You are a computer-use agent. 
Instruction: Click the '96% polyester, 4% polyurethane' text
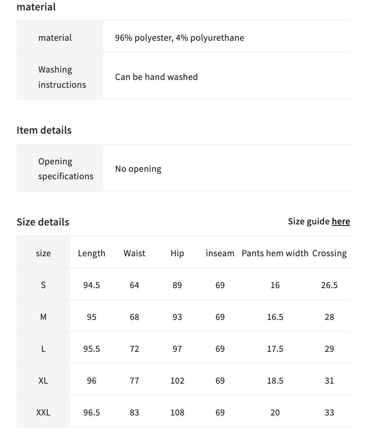180,38
